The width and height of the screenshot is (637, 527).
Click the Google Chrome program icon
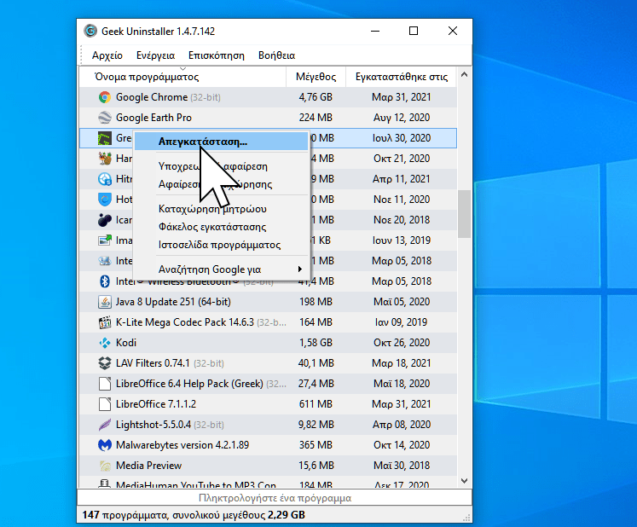pyautogui.click(x=105, y=97)
